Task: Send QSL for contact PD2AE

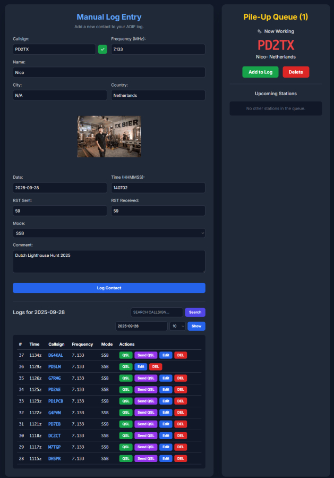Action: (x=145, y=390)
